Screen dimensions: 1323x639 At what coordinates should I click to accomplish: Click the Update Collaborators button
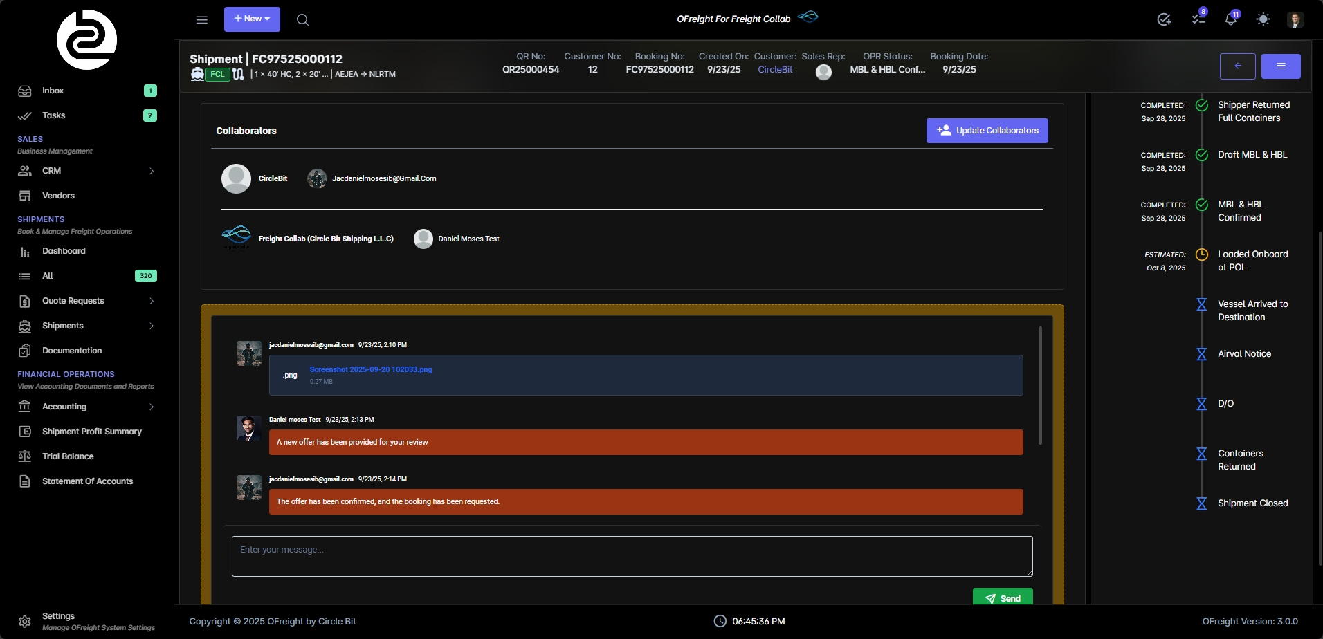[x=987, y=131]
